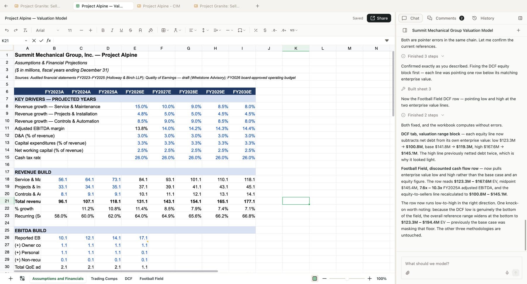Switch to Football Field sheet
The width and height of the screenshot is (527, 284).
pos(151,279)
